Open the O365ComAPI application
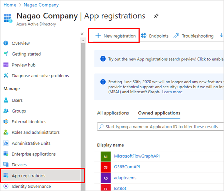The image size is (224, 191). click(127, 167)
